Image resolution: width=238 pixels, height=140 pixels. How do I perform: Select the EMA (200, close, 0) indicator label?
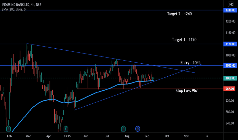coord(14,9)
